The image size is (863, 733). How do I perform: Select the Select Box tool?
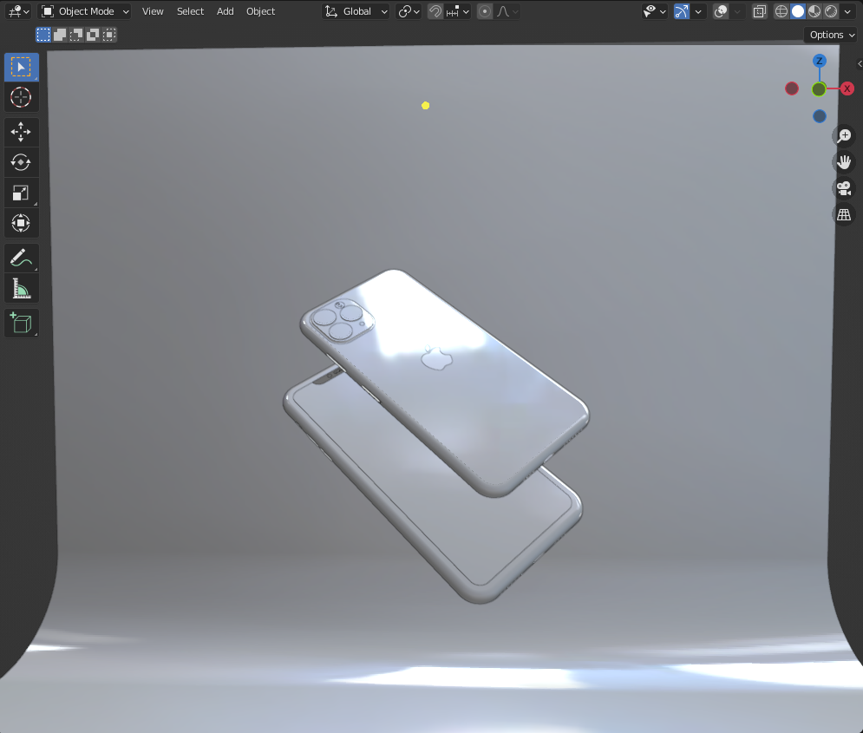[21, 67]
